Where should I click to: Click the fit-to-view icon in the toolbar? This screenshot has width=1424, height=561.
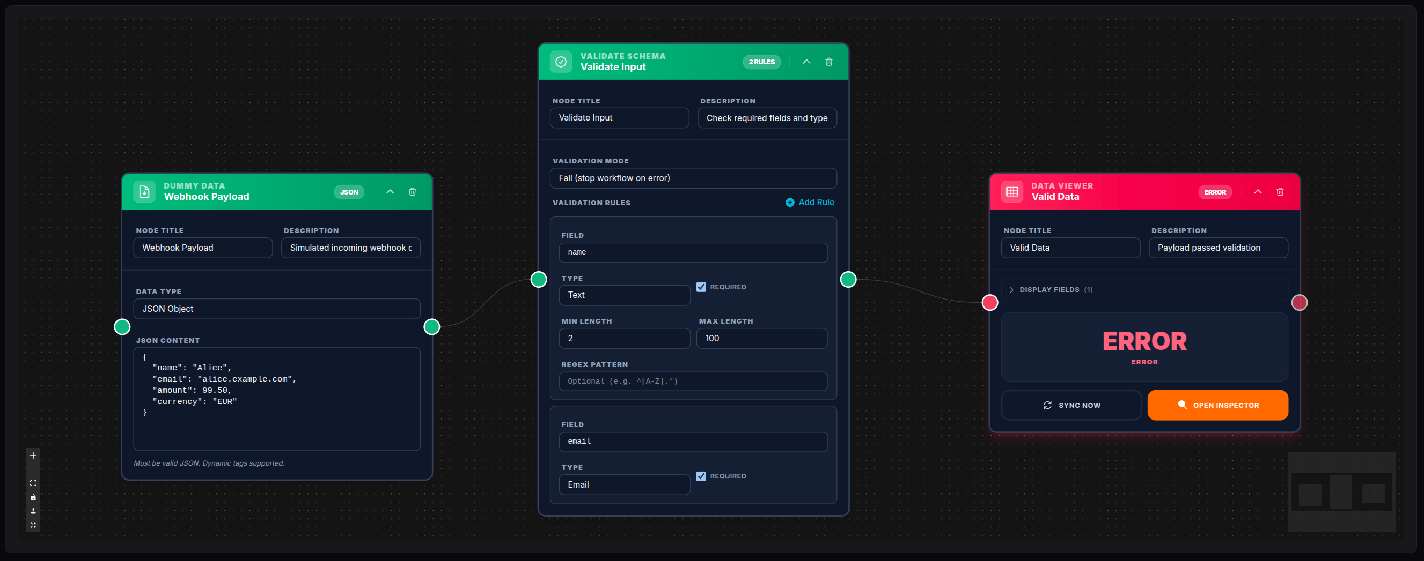click(x=33, y=483)
